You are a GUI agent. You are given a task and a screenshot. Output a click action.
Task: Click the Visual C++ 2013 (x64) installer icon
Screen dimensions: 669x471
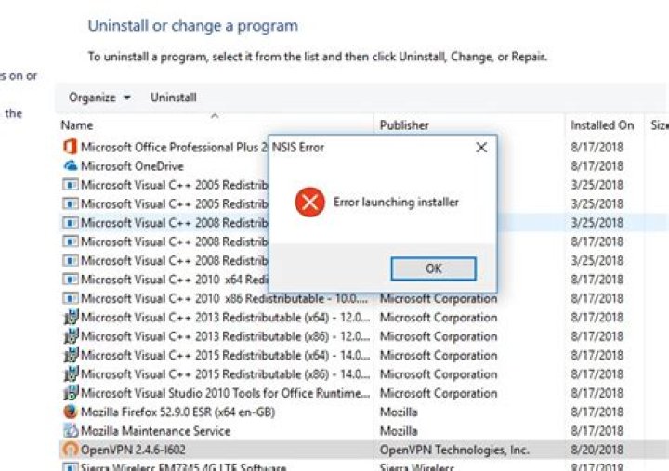click(71, 318)
